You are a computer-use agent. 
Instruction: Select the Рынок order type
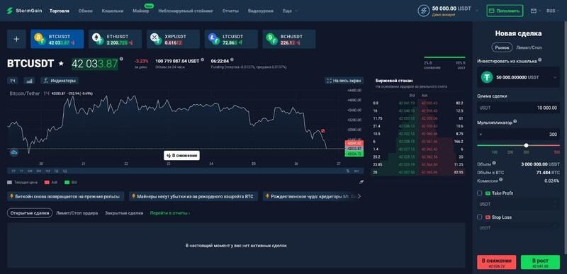502,47
